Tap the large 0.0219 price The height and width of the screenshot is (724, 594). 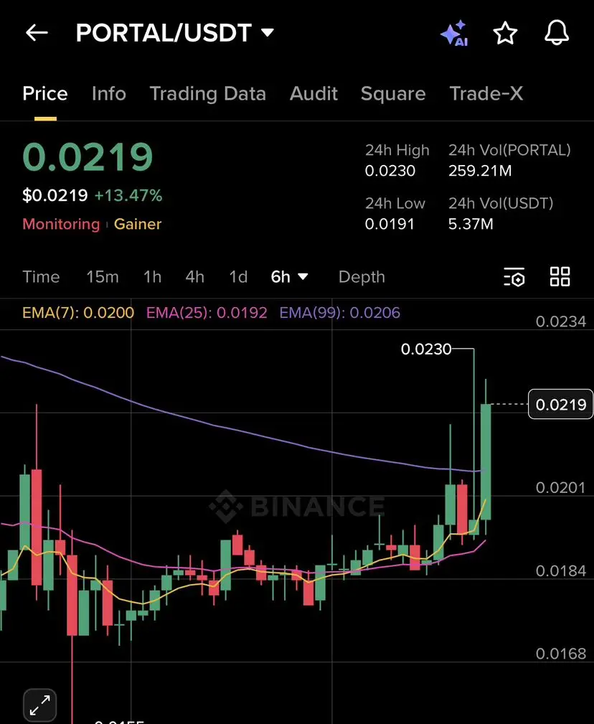point(88,157)
